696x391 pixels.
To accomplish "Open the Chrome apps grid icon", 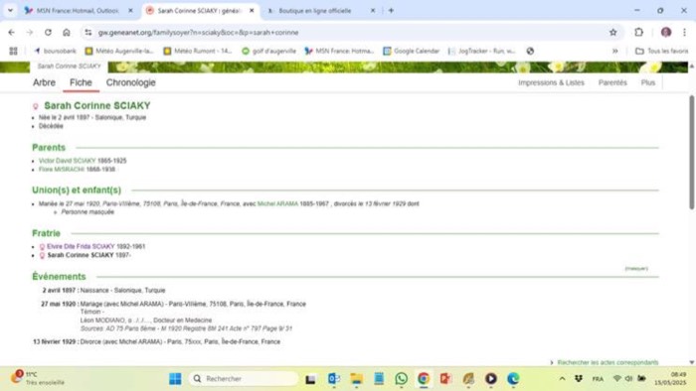I will (13, 51).
